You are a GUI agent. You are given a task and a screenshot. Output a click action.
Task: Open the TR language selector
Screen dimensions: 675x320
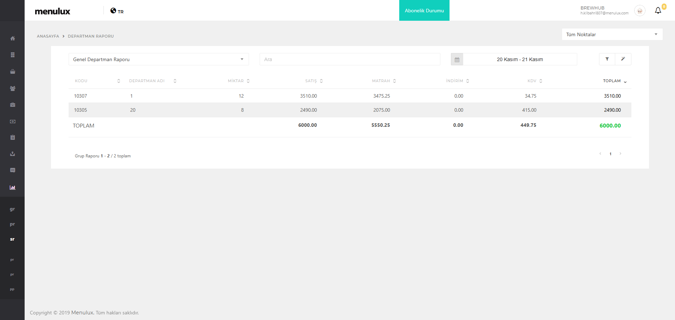tap(117, 11)
